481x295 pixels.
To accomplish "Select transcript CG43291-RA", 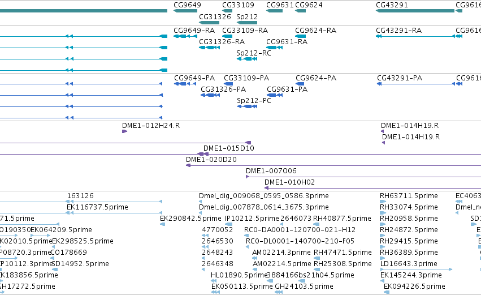I will [399, 31].
